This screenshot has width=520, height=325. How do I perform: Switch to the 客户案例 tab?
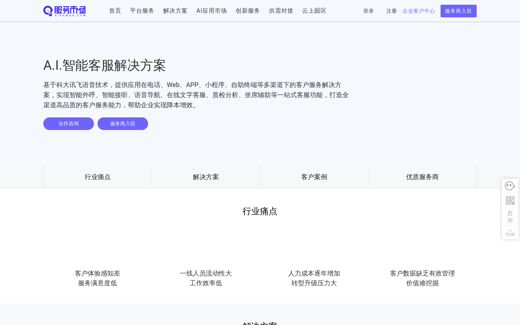[314, 177]
